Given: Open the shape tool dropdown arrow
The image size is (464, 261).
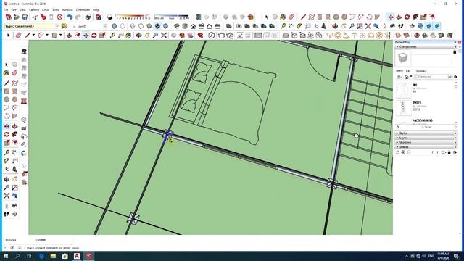Looking at the screenshot, I should click(61, 36).
